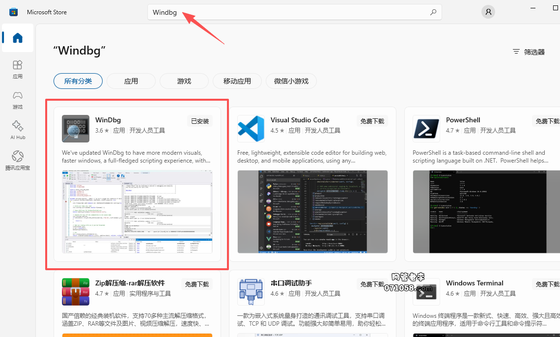Open the Home sidebar icon
560x337 pixels.
tap(18, 38)
